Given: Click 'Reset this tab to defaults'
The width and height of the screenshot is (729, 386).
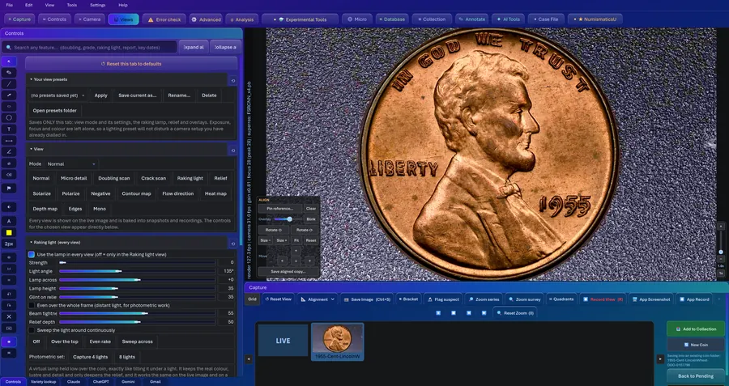Looking at the screenshot, I should point(131,64).
